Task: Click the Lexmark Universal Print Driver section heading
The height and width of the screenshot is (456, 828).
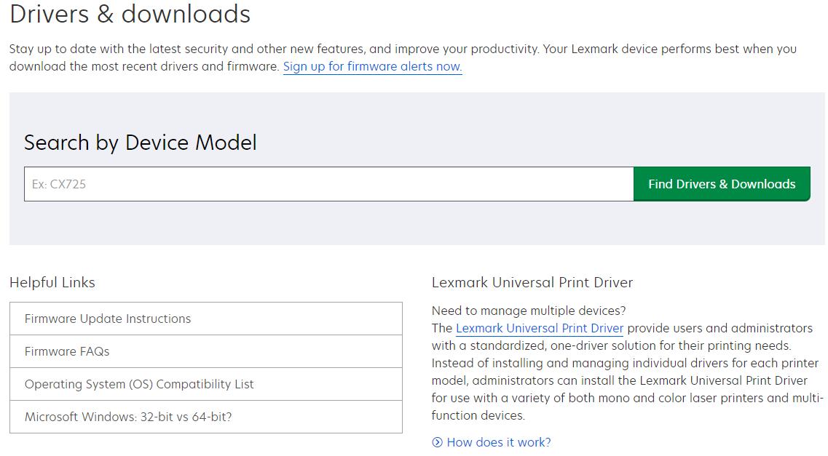Action: pyautogui.click(x=532, y=283)
